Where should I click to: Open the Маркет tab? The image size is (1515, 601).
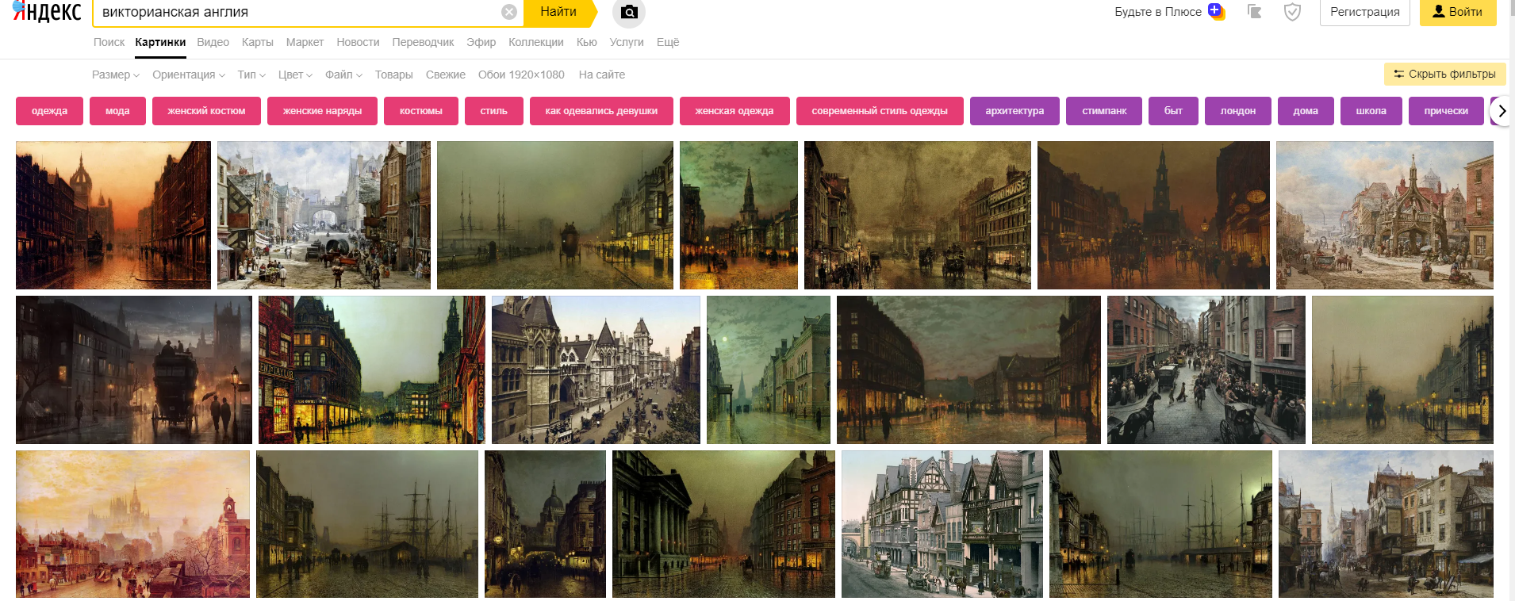pyautogui.click(x=305, y=42)
